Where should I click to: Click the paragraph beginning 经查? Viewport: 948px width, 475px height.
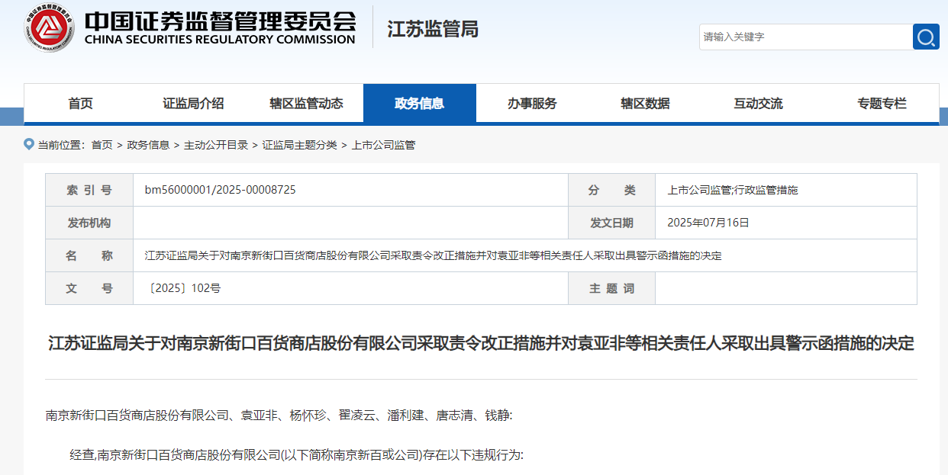coord(297,455)
